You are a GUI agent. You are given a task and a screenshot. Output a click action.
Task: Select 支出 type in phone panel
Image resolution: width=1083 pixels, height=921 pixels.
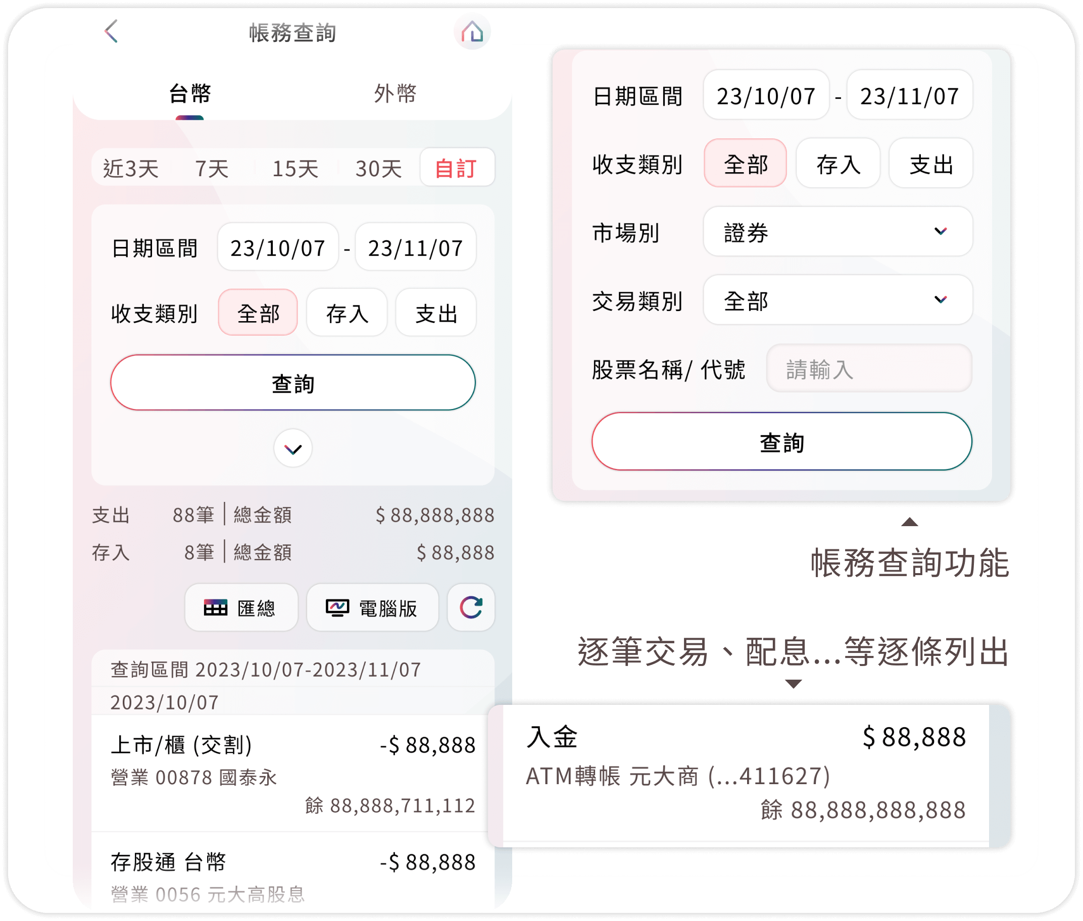tap(436, 313)
